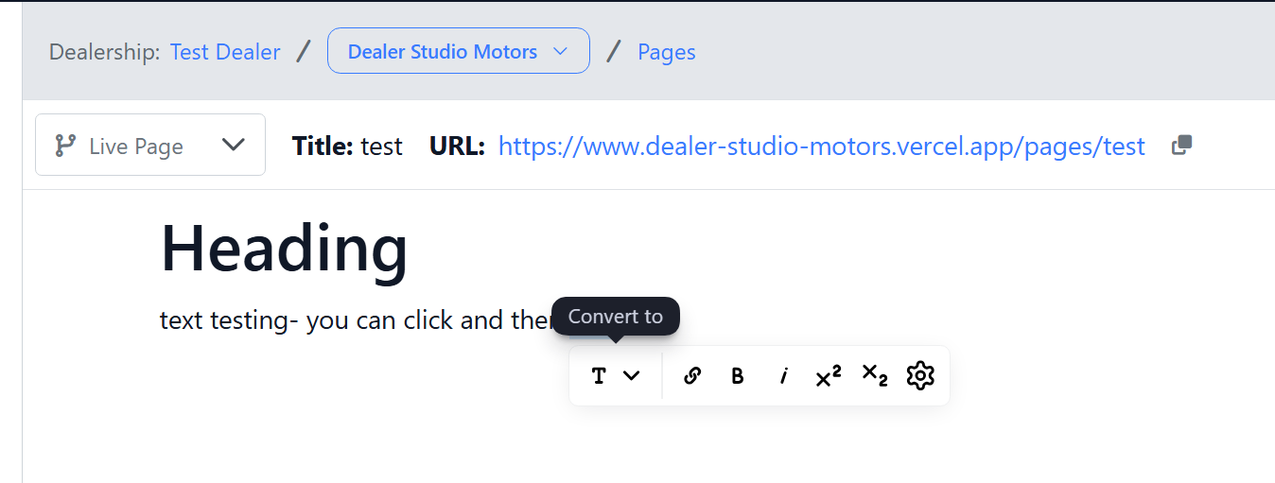The height and width of the screenshot is (483, 1275).
Task: Copy the page URL with copy icon
Action: [1181, 146]
